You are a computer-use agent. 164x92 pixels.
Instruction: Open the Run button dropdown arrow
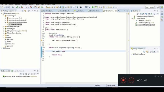(x=19, y=7)
